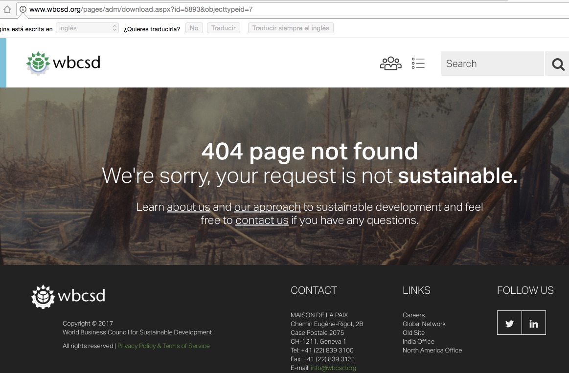Open the Twitter follow icon
This screenshot has height=373, width=569.
click(x=509, y=323)
